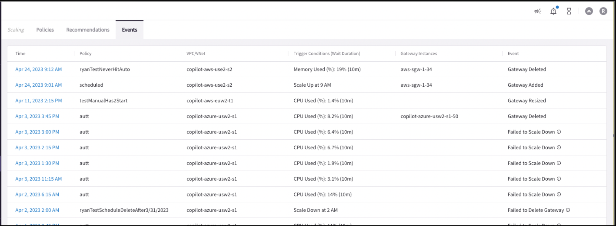Click the Time column header
Image resolution: width=616 pixels, height=226 pixels.
20,53
